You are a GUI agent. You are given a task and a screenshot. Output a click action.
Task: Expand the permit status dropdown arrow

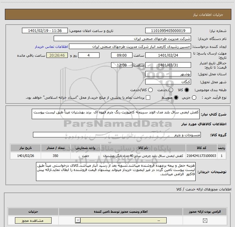[x=78, y=220]
